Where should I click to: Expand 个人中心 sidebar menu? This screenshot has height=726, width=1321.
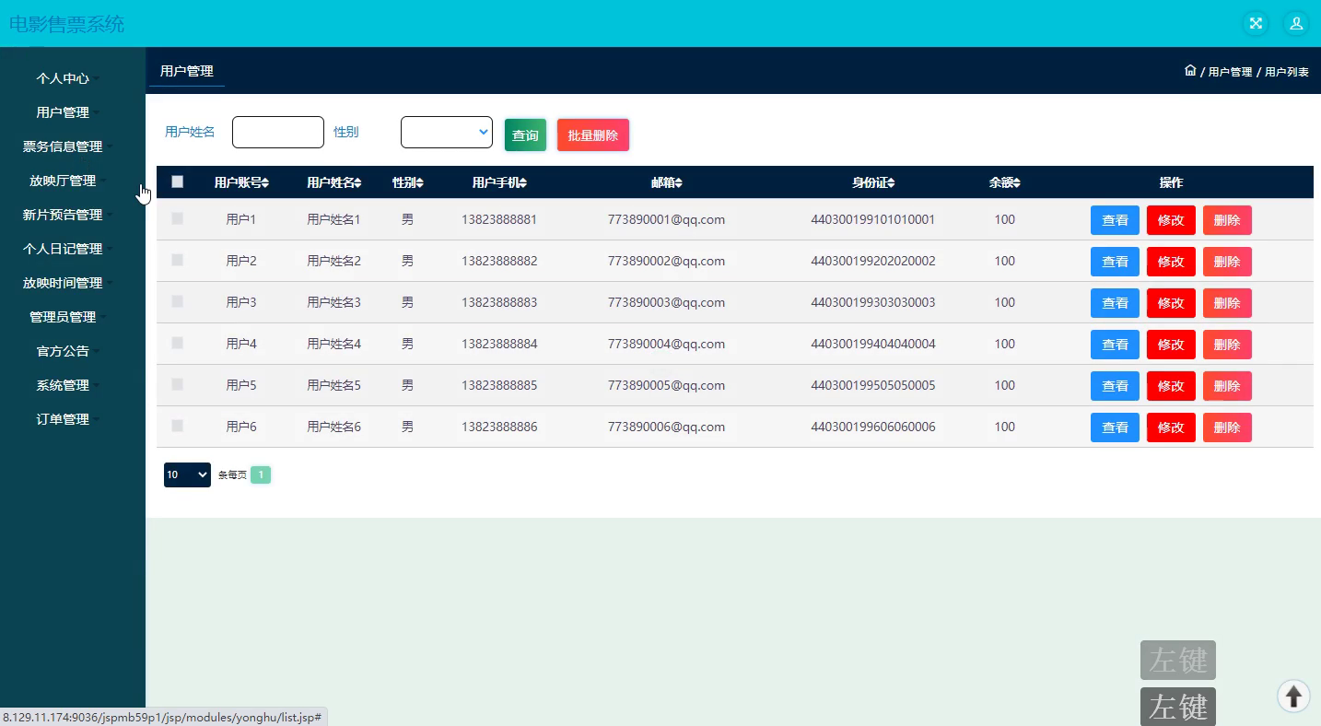[x=63, y=78]
